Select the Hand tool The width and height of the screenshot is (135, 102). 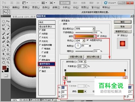[4, 62]
